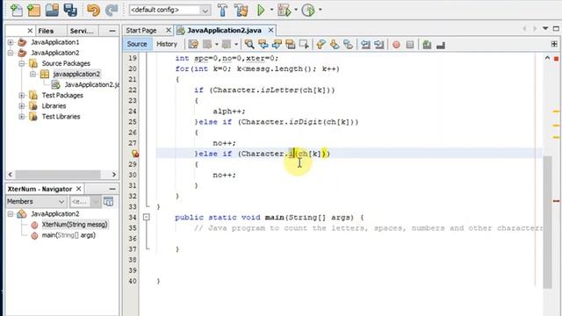Open the Start Page tab
This screenshot has height=316, width=562.
(141, 31)
